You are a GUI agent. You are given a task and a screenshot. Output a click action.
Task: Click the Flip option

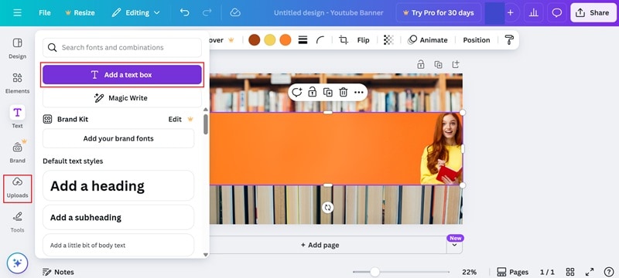point(363,40)
